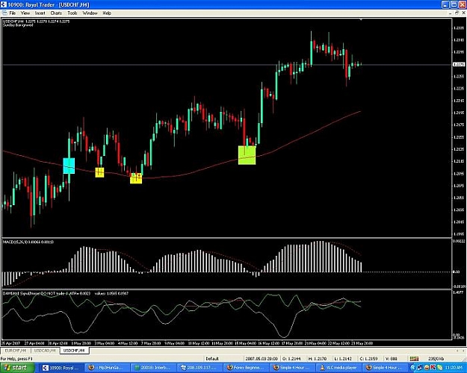Screen dimensions: 467x373
Task: Open the Windows Start menu
Action: 17,368
